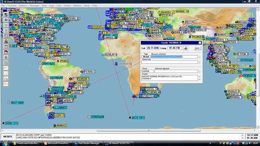The width and height of the screenshot is (260, 146).
Task: Click the monitor window scroll arrows
Action: (243, 137)
